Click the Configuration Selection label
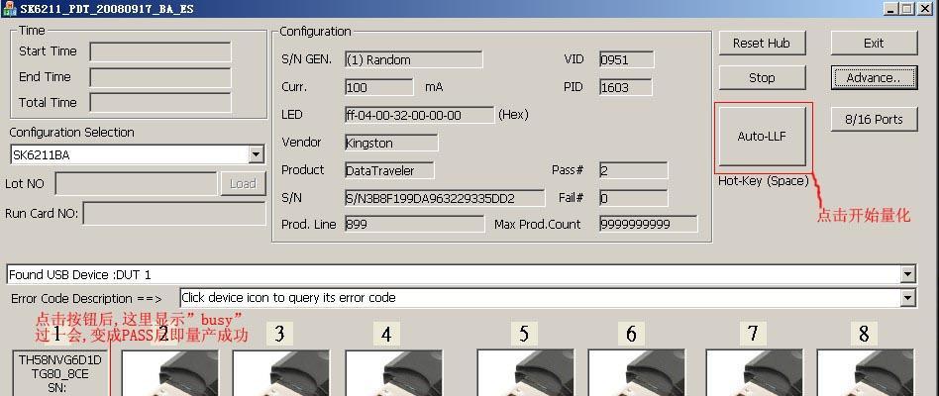 [72, 133]
